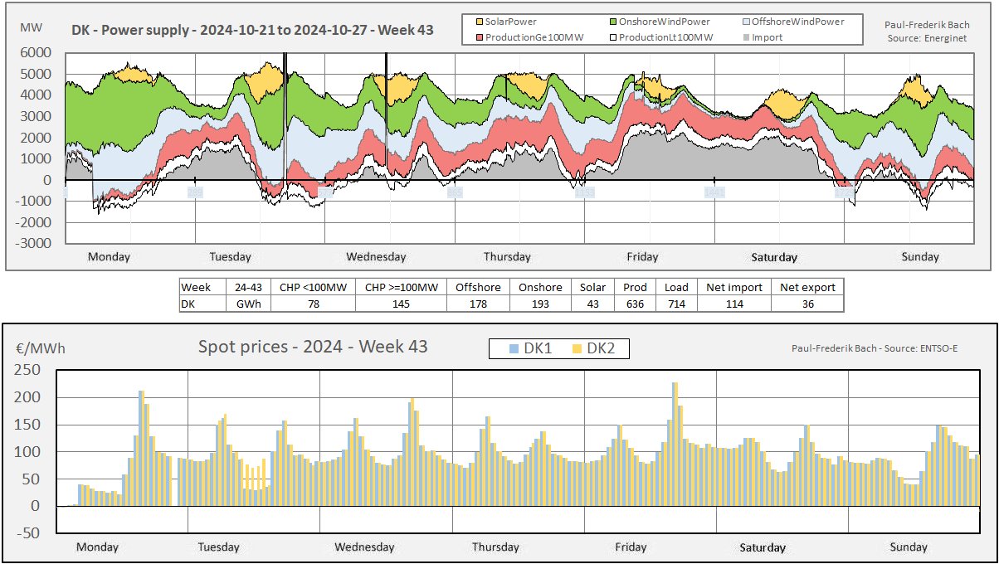The image size is (999, 564).
Task: Click the Solar value 43 cell
Action: click(592, 304)
